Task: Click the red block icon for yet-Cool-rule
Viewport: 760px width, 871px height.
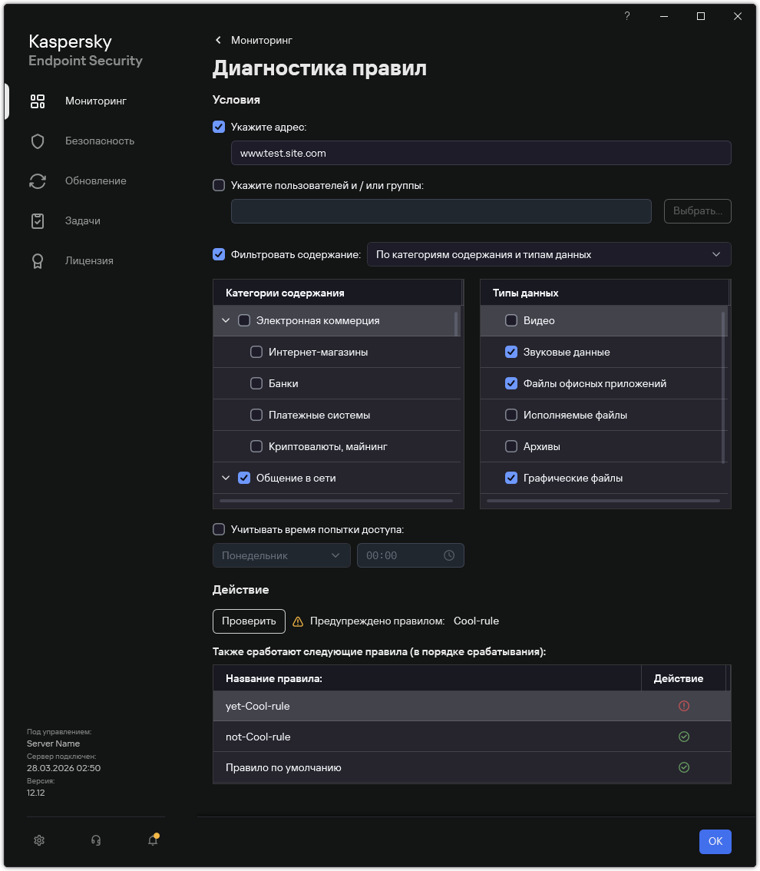Action: click(684, 706)
